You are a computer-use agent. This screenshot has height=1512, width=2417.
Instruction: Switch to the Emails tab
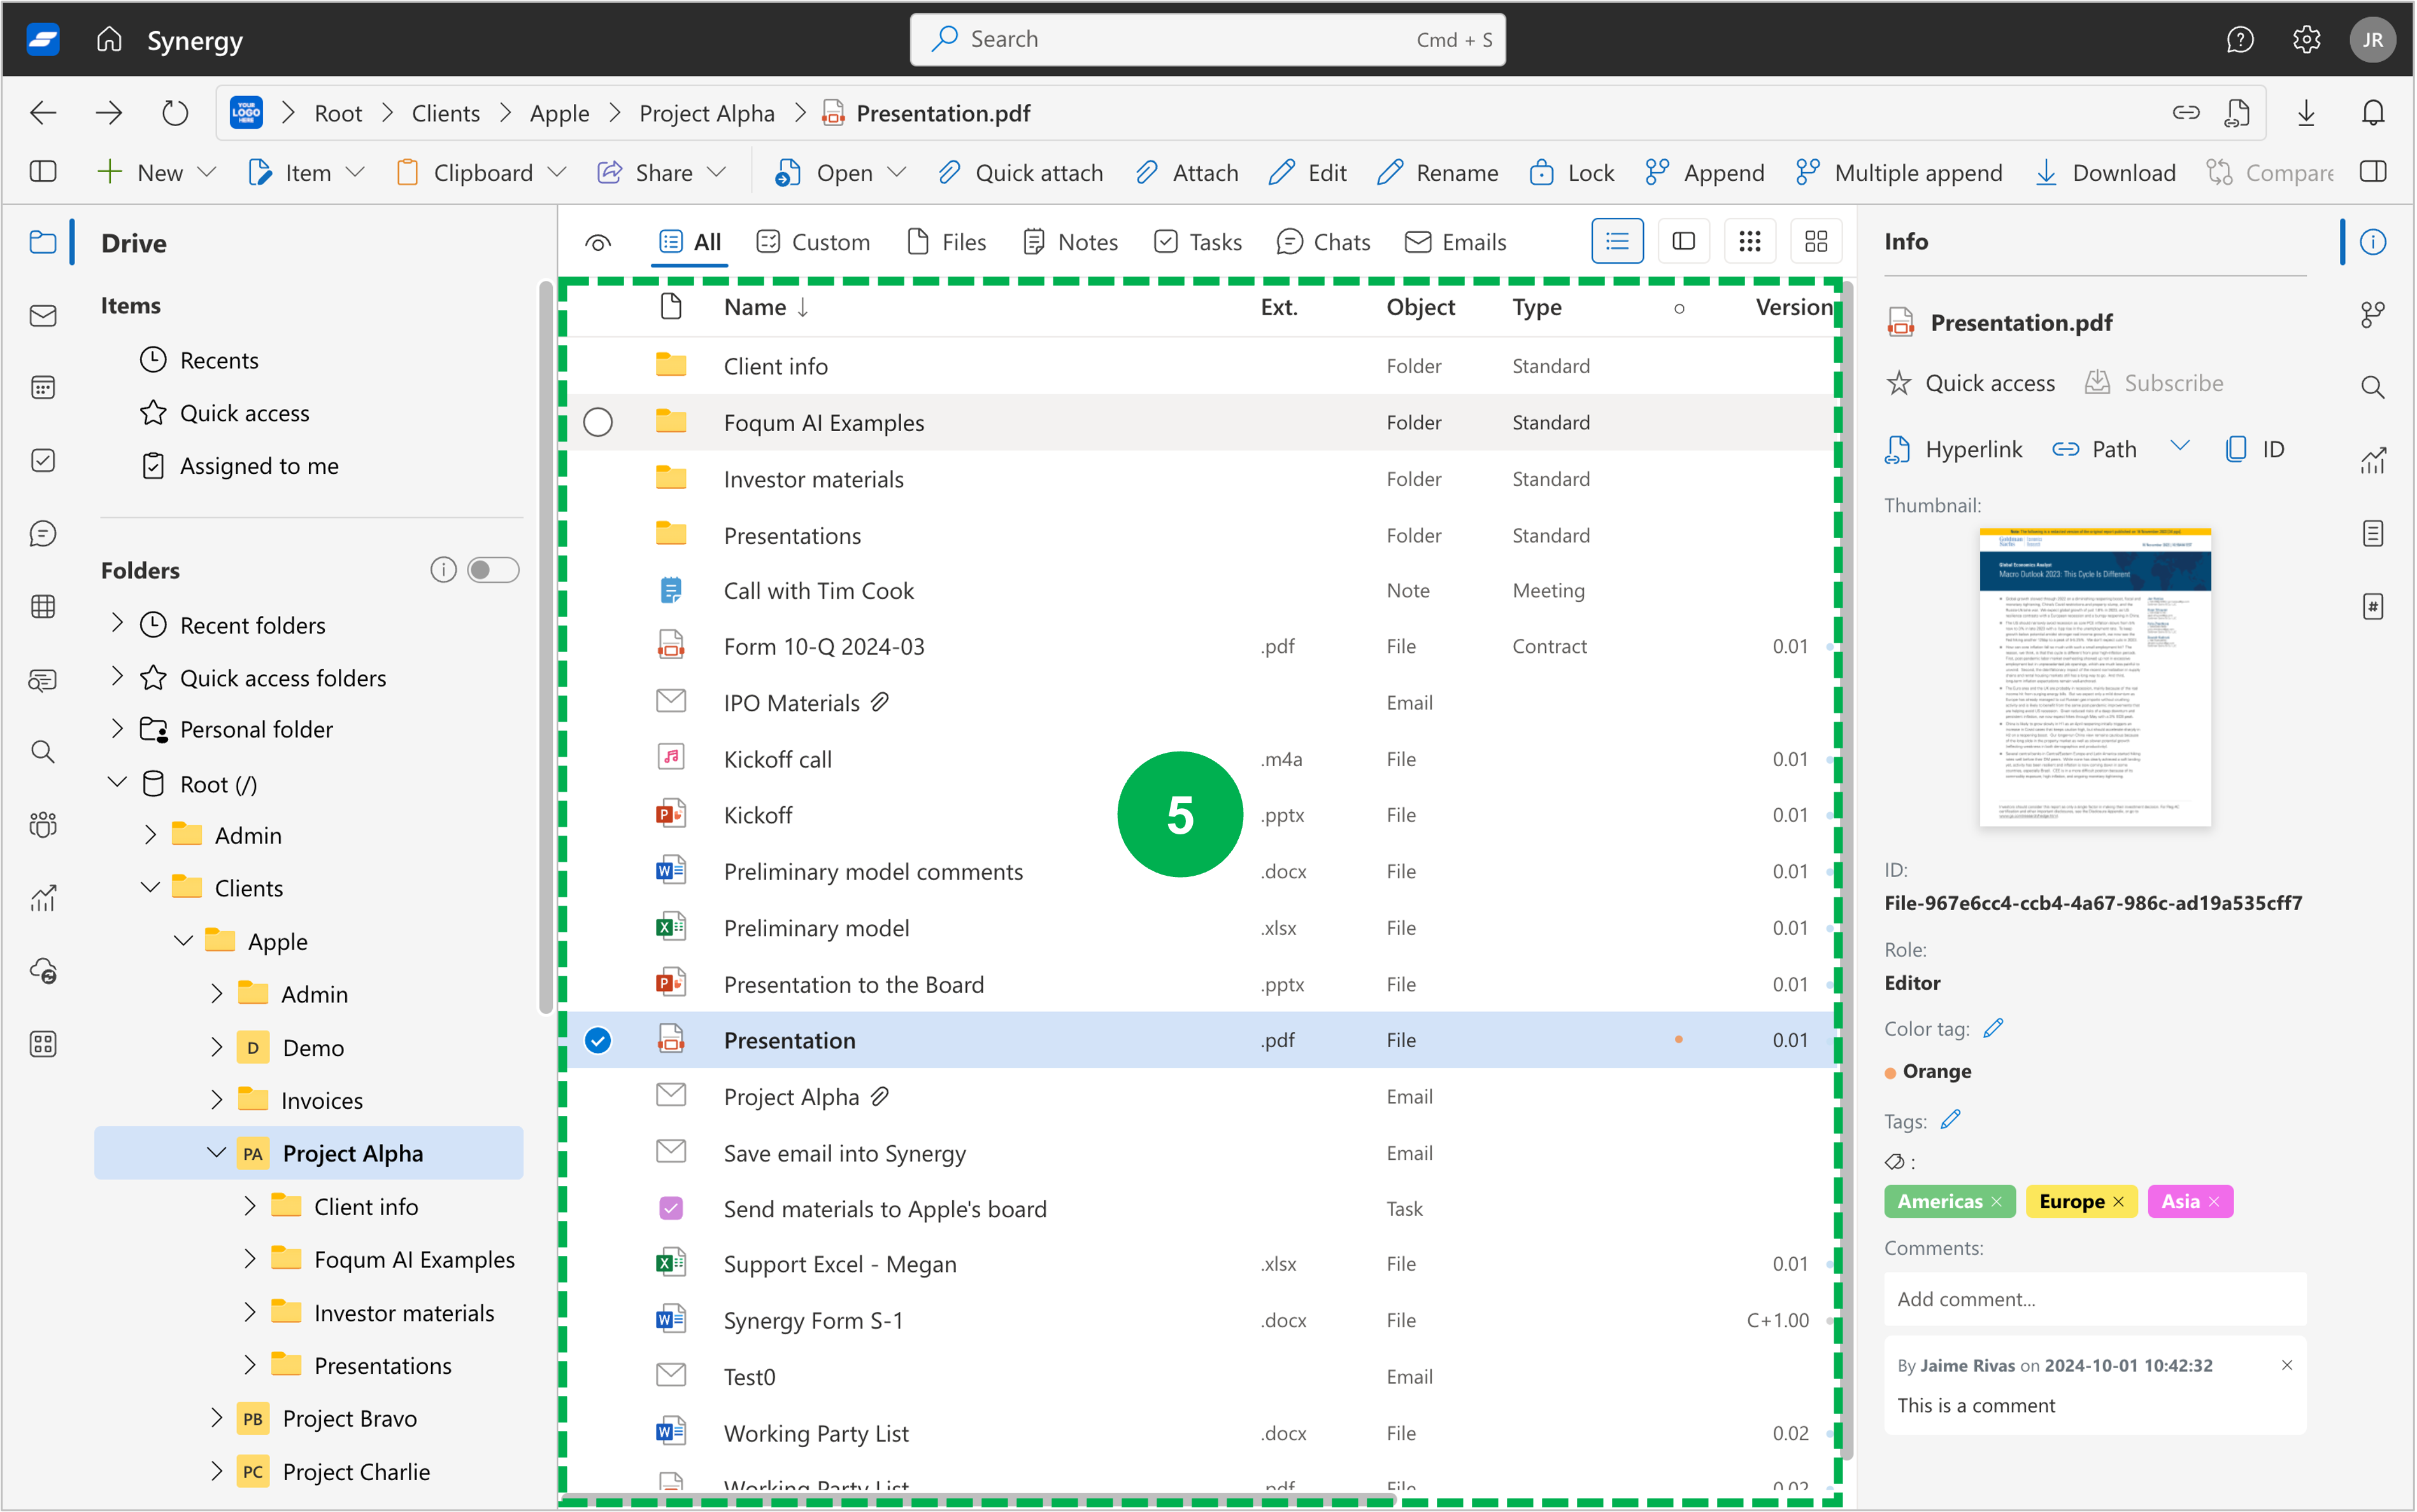(x=1455, y=242)
